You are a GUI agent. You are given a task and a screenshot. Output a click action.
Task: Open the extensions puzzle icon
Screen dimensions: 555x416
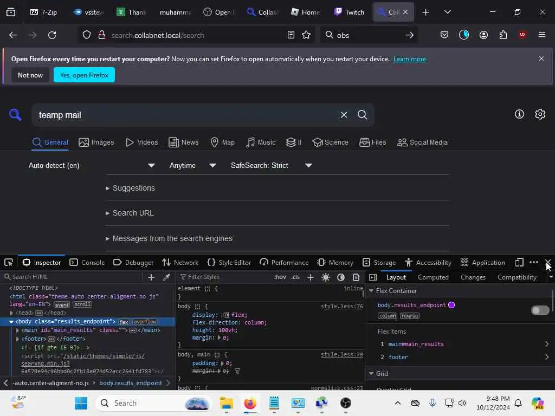tap(503, 35)
